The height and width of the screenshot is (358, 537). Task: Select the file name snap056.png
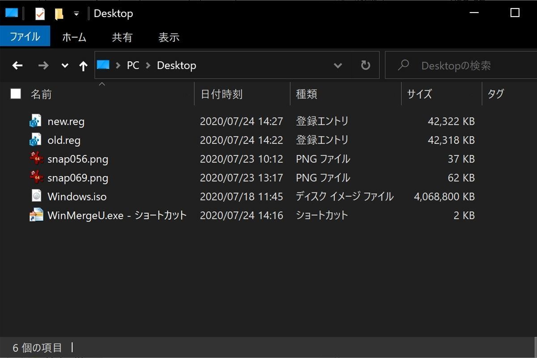(x=78, y=159)
